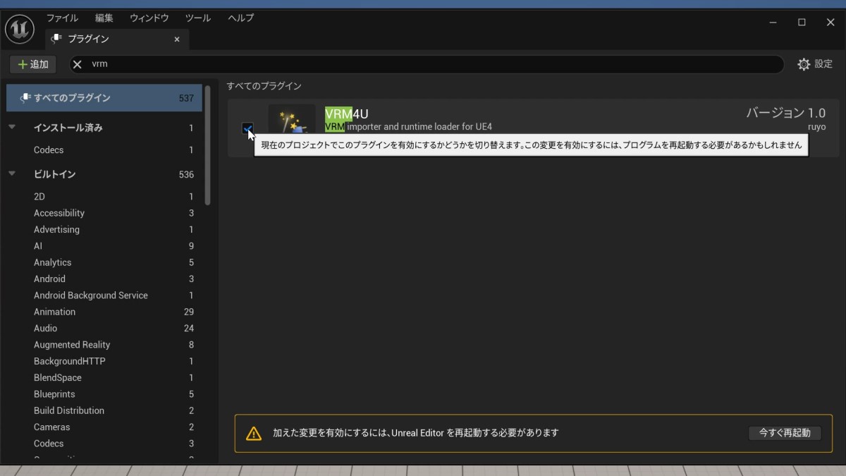Open plugin settings gear icon
The width and height of the screenshot is (846, 476).
(804, 64)
